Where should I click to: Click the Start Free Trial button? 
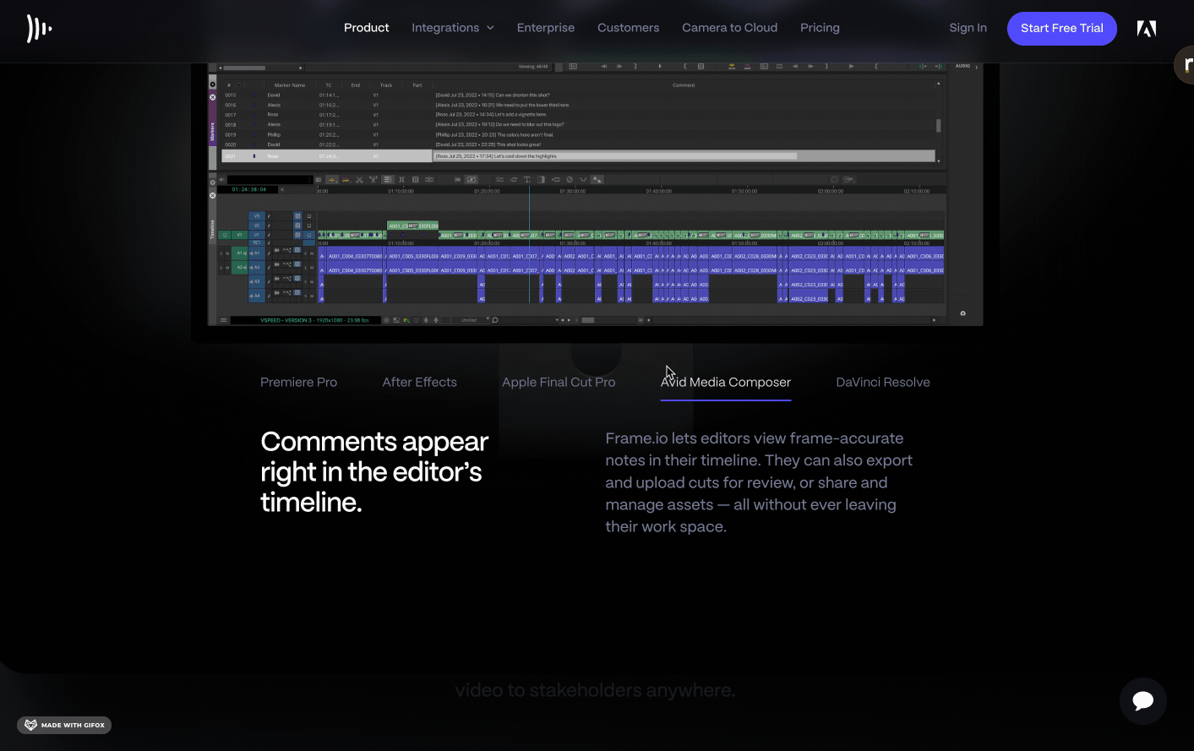pos(1062,29)
